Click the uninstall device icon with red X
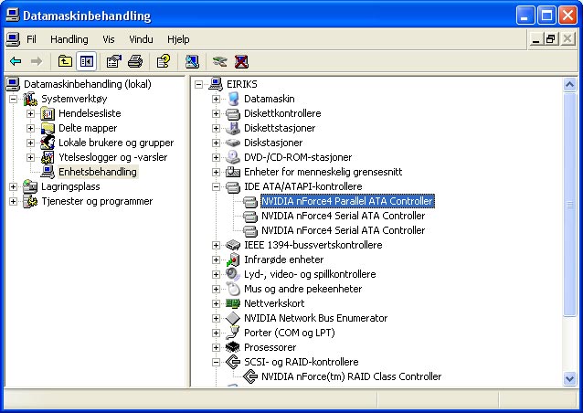This screenshot has width=583, height=413. pos(241,61)
